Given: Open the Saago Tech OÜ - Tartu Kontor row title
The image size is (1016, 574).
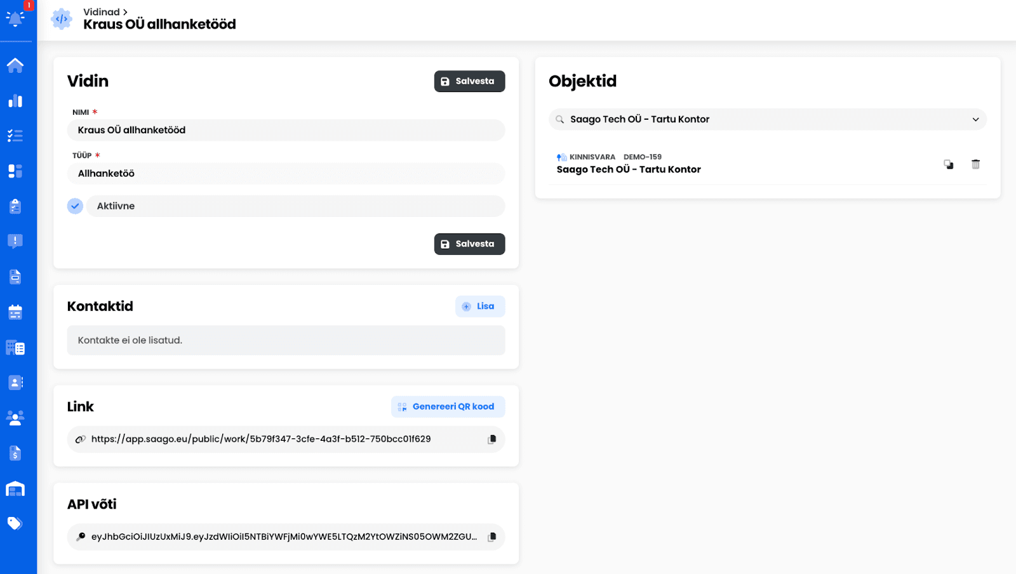Looking at the screenshot, I should [629, 169].
